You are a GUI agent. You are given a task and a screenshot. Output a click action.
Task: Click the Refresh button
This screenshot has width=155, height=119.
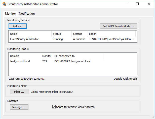18,26
